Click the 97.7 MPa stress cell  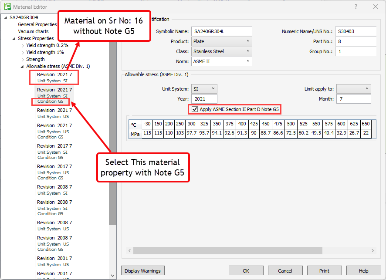pos(192,133)
